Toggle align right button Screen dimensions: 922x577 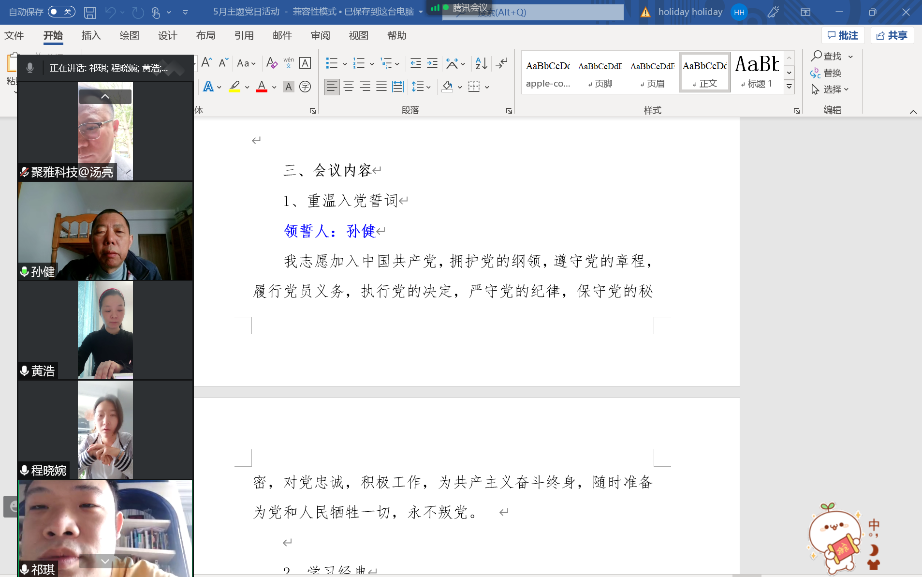coord(365,87)
